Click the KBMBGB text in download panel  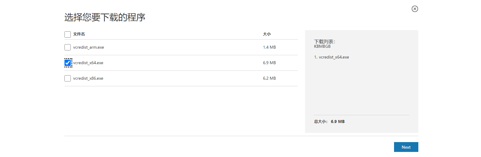pos(322,47)
